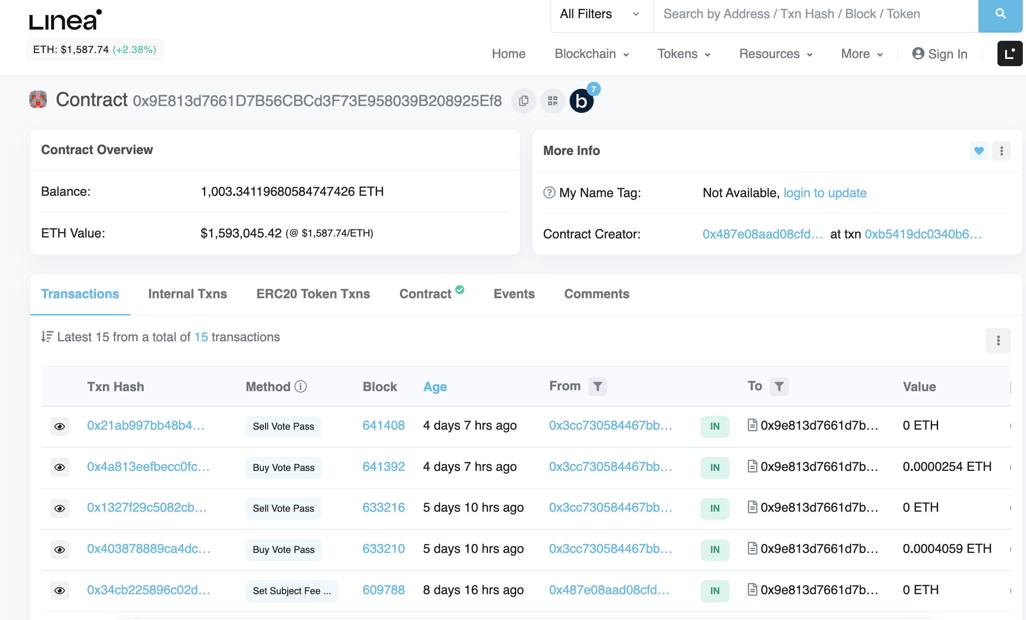
Task: Show the address QR code icon
Action: [x=552, y=101]
